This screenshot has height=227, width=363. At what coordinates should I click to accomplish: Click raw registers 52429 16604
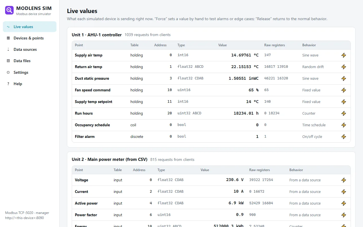tap(261, 203)
